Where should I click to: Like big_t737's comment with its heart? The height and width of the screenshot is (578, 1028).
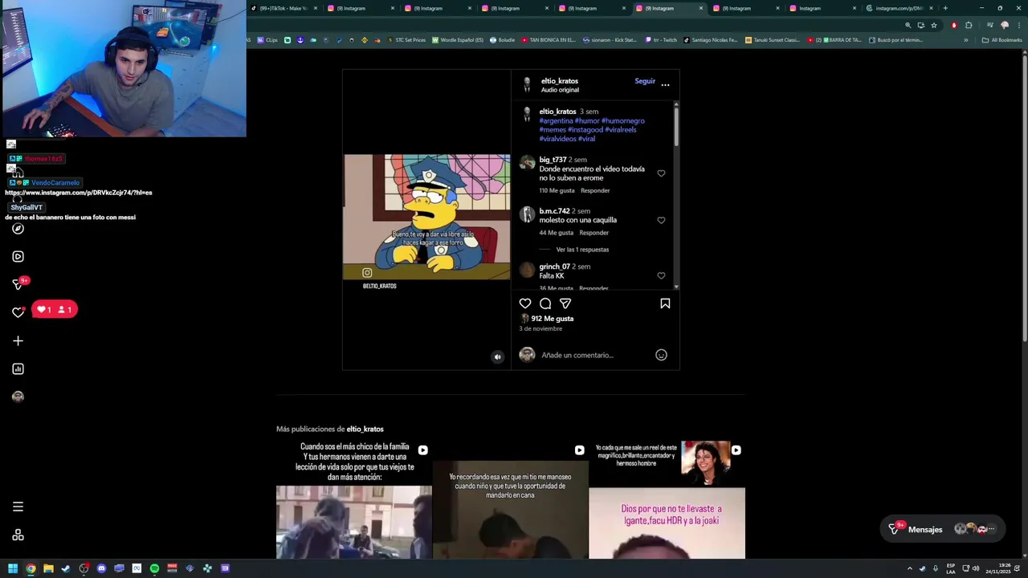(661, 173)
